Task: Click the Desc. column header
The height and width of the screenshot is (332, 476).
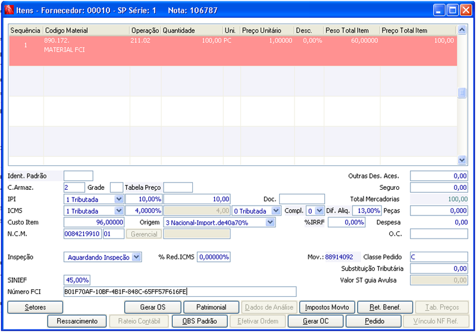Action: point(309,30)
